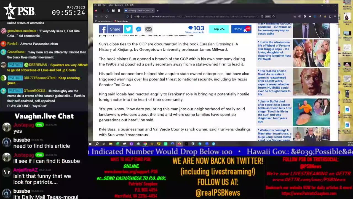
Task: Open Getting Started bookmark
Action: point(121,21)
